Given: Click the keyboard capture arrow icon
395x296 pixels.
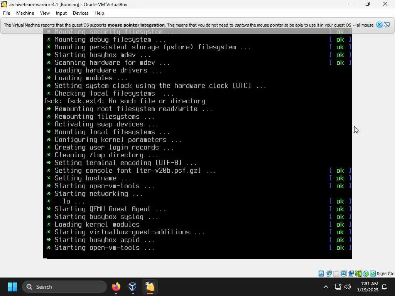Looking at the screenshot, I should (x=373, y=274).
